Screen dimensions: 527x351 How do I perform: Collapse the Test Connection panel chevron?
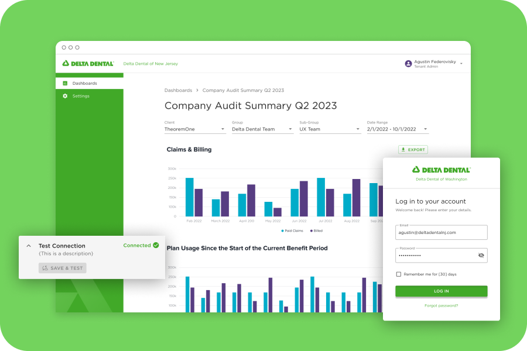[x=29, y=246]
